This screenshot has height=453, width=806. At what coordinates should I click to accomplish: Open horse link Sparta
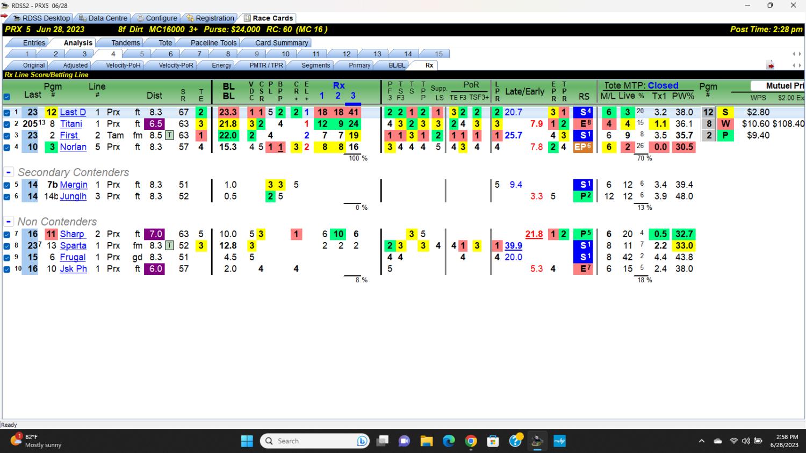pyautogui.click(x=73, y=246)
